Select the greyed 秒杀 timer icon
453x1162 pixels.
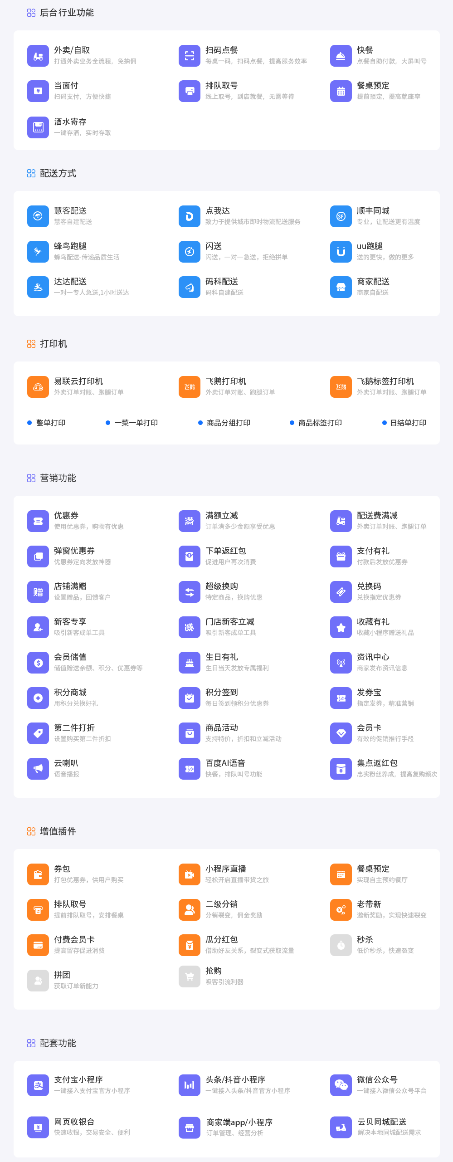click(341, 945)
